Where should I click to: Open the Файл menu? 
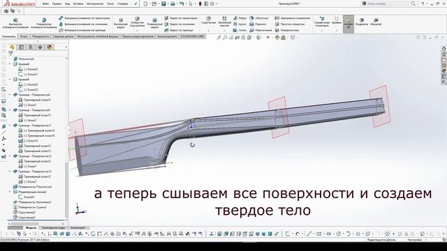click(45, 4)
